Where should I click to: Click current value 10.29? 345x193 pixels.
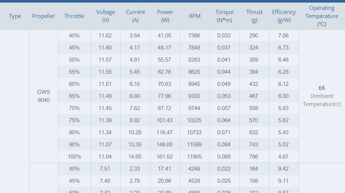point(135,132)
